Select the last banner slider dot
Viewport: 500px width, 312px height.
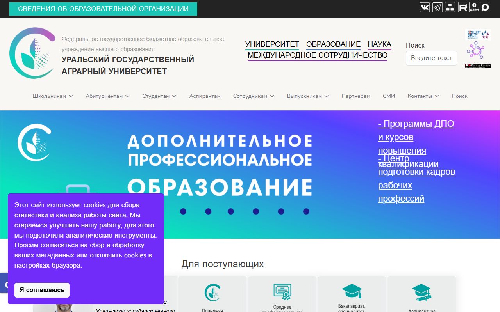(x=306, y=211)
